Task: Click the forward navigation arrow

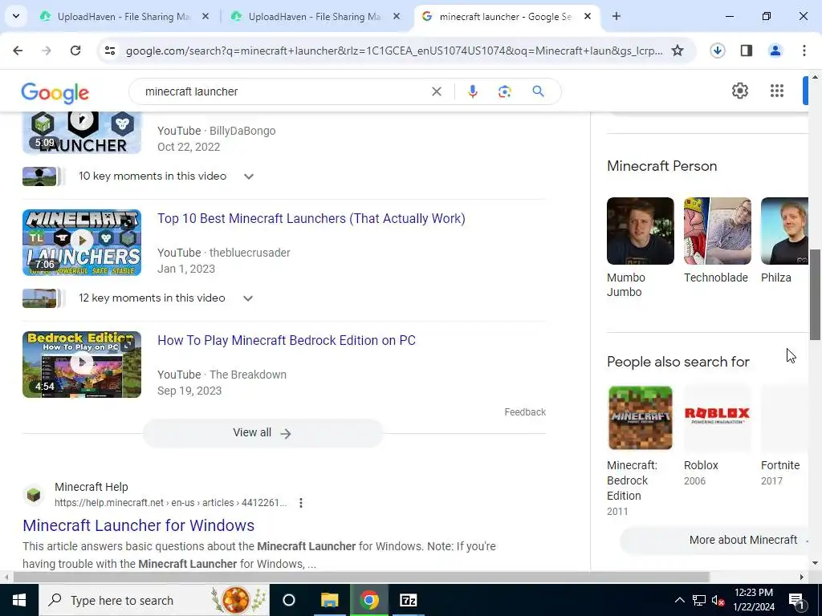Action: [46, 51]
